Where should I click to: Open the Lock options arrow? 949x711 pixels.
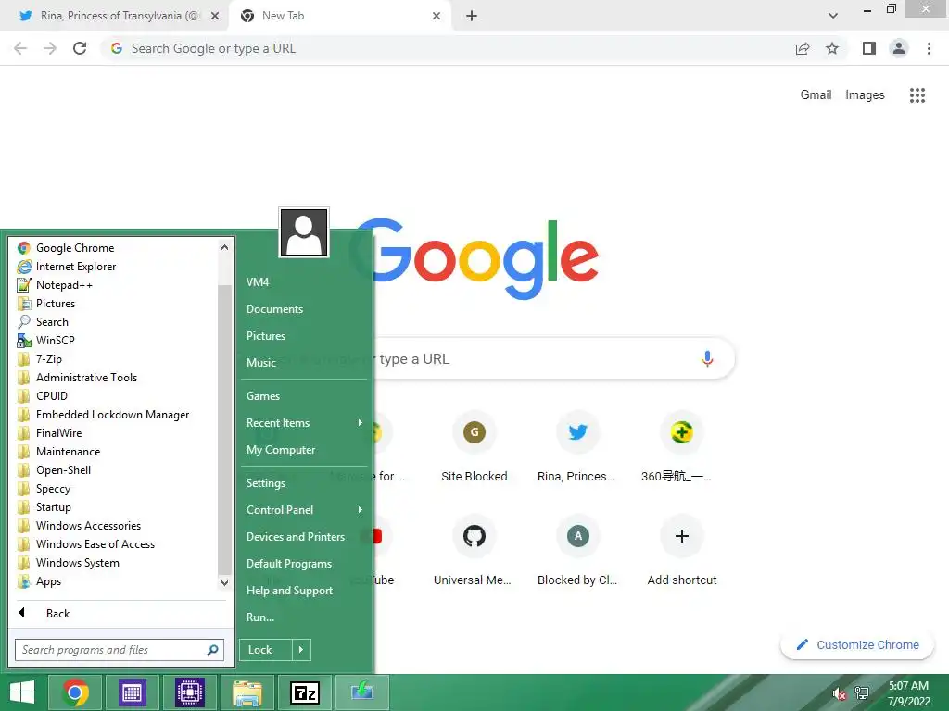pyautogui.click(x=301, y=650)
